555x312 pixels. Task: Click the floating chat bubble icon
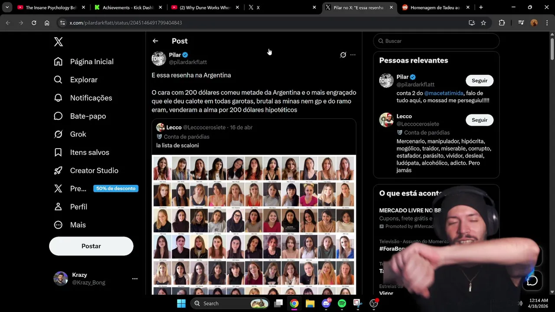point(532,281)
